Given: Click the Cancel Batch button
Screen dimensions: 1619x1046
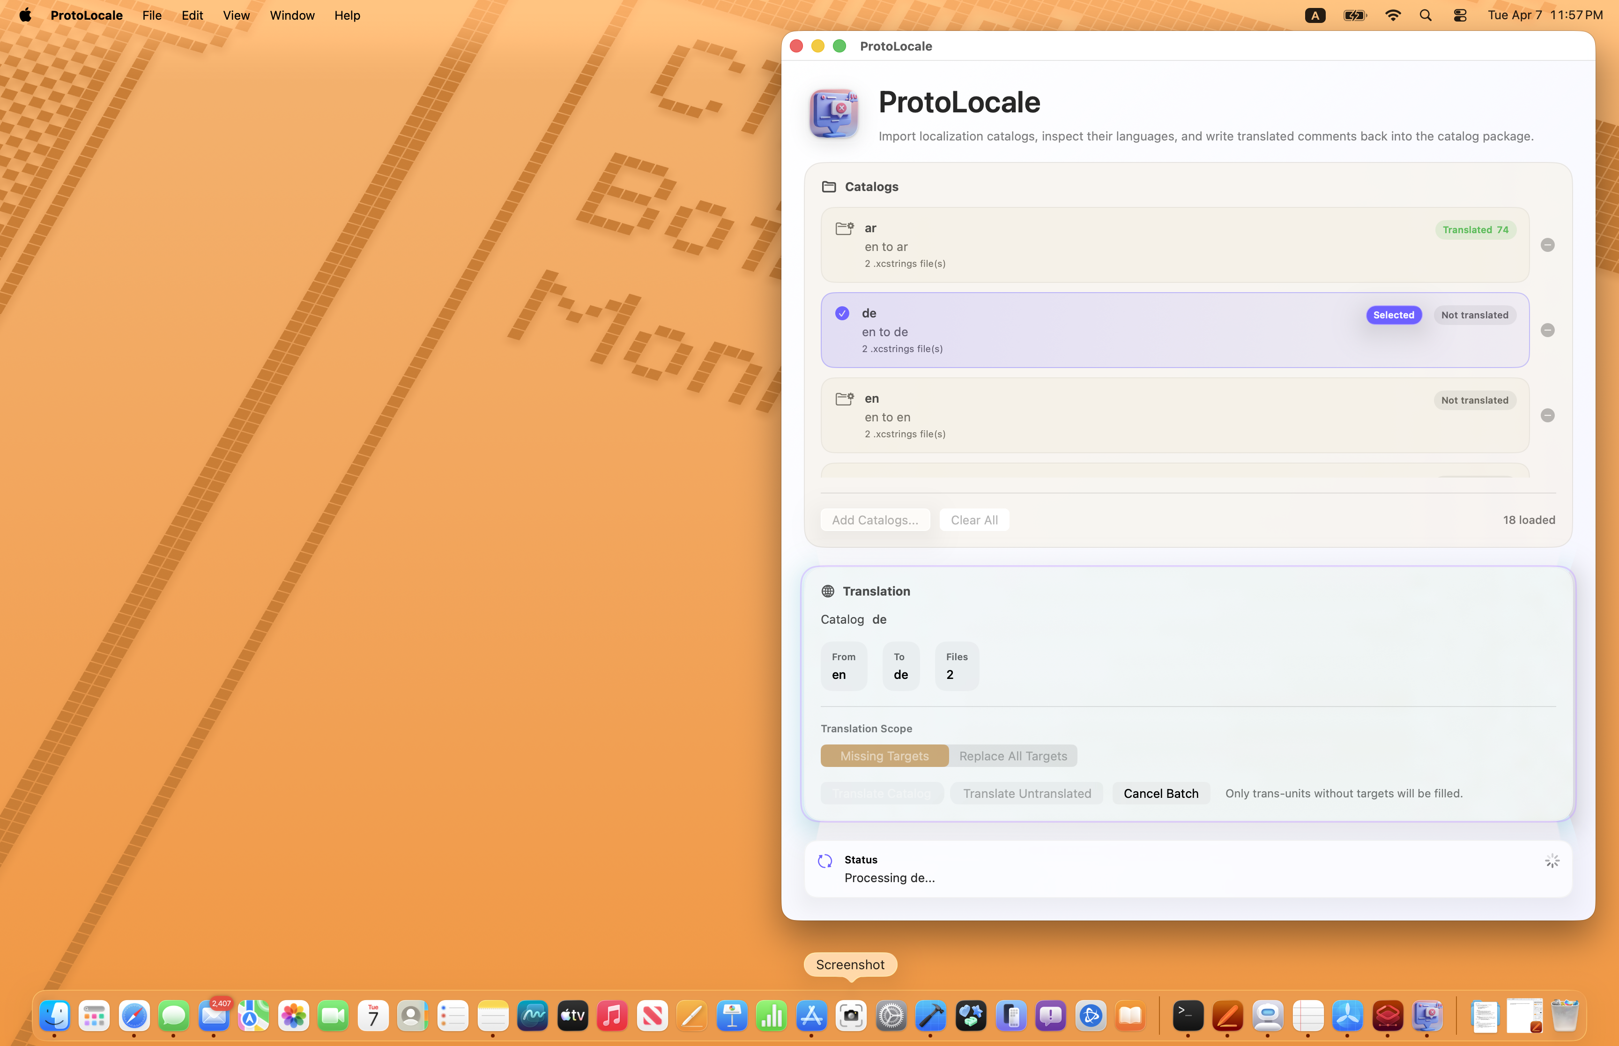Looking at the screenshot, I should click(x=1160, y=793).
